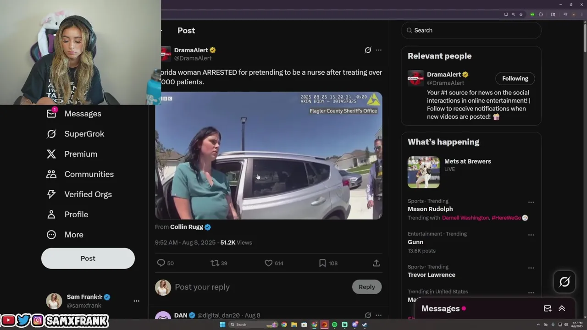The image size is (587, 330).
Task: Open the Collin Rugg source link
Action: [x=187, y=227]
